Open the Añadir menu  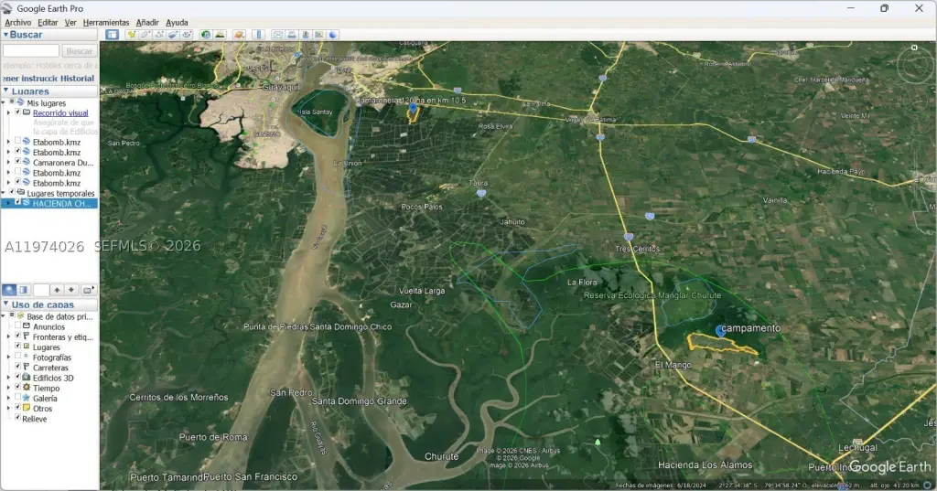click(147, 22)
